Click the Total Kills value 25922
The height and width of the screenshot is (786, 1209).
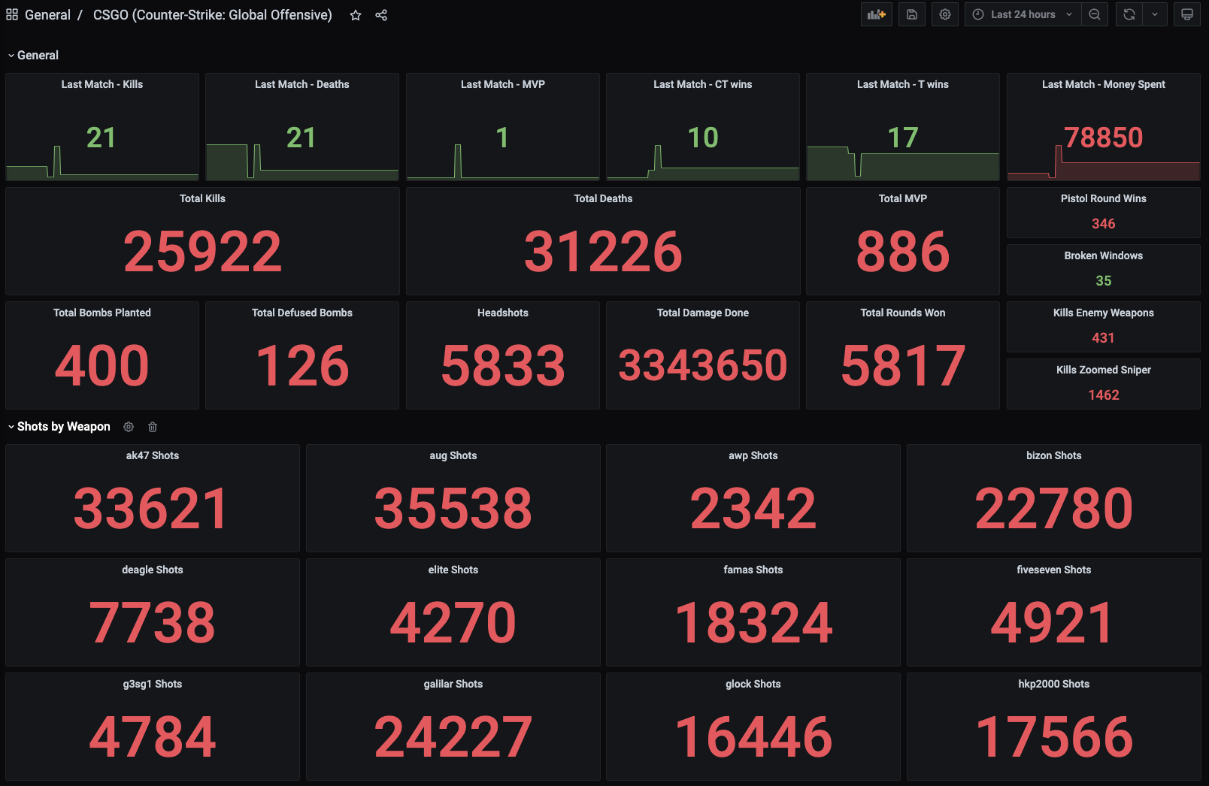click(202, 251)
